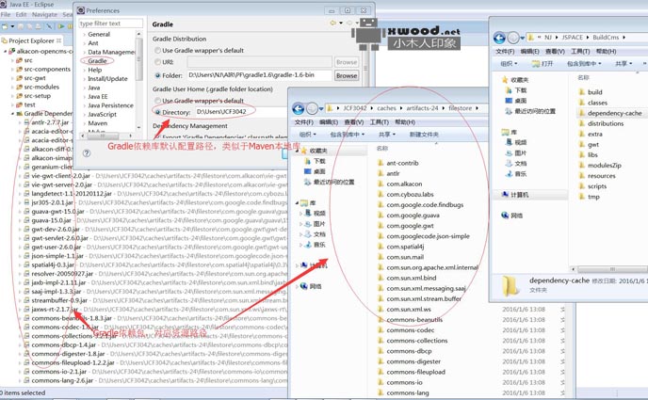Open the com.google.gwt folder
648x400 pixels.
coord(405,226)
